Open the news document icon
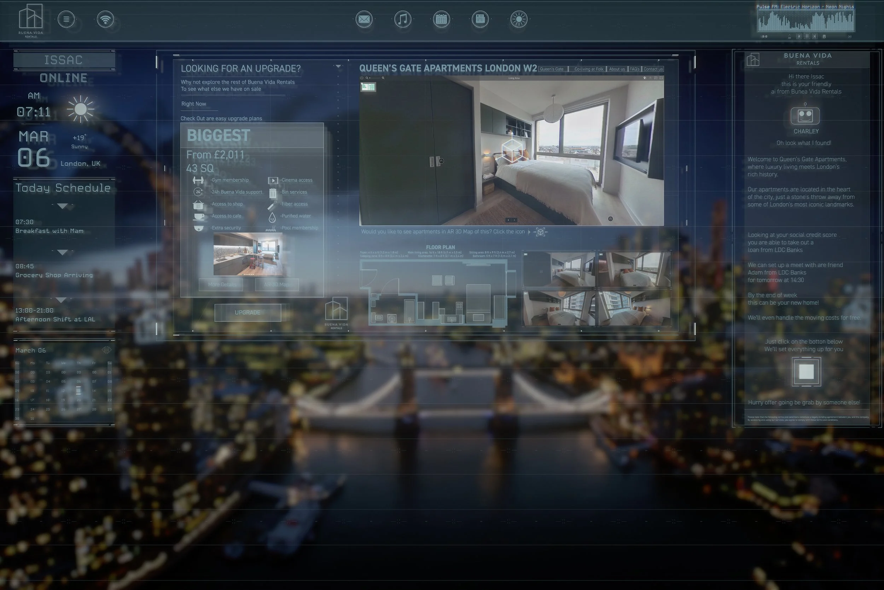Viewport: 884px width, 590px height. [480, 19]
